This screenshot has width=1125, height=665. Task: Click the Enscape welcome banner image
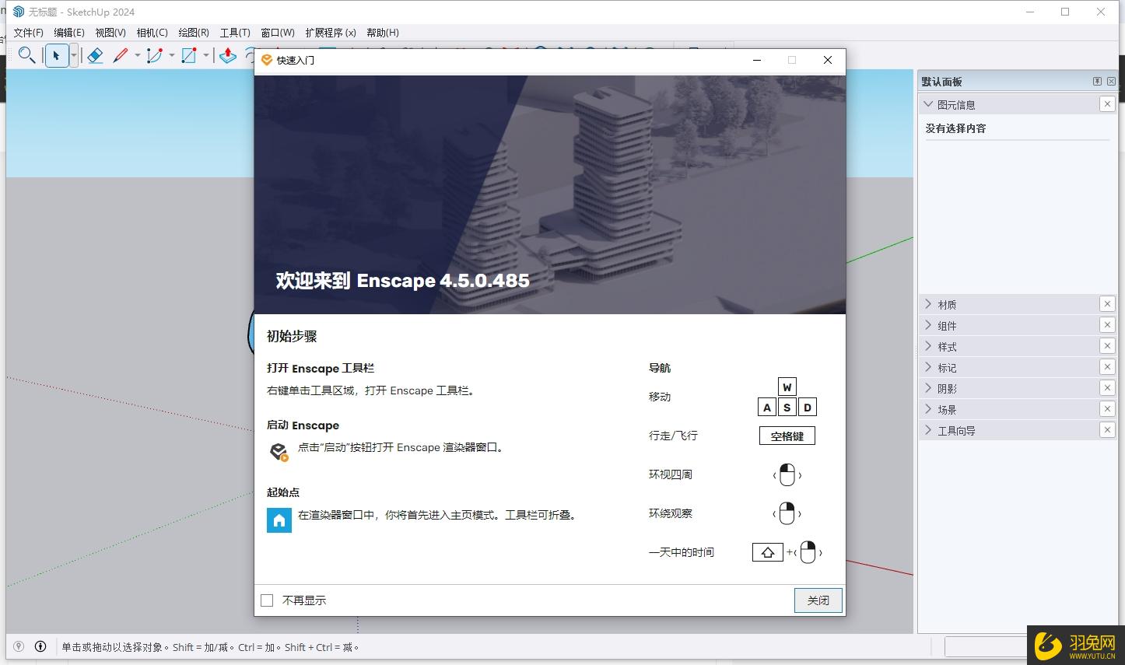tap(550, 194)
